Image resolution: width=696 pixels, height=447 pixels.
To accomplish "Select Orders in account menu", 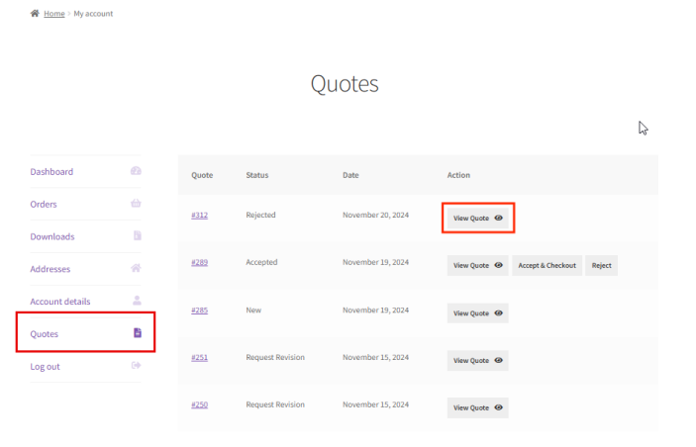I will click(x=44, y=204).
